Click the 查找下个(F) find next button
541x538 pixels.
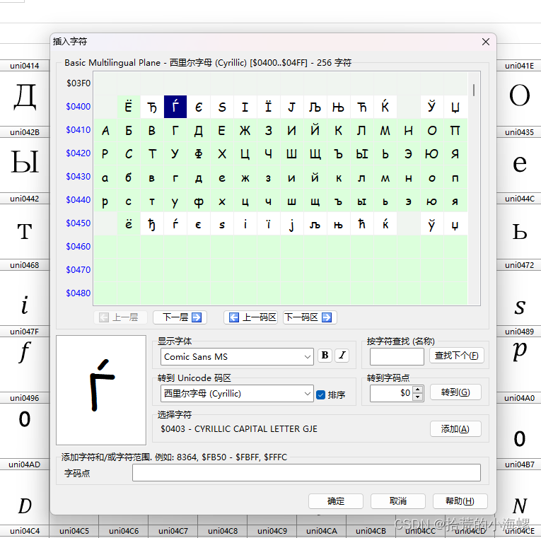click(x=457, y=356)
